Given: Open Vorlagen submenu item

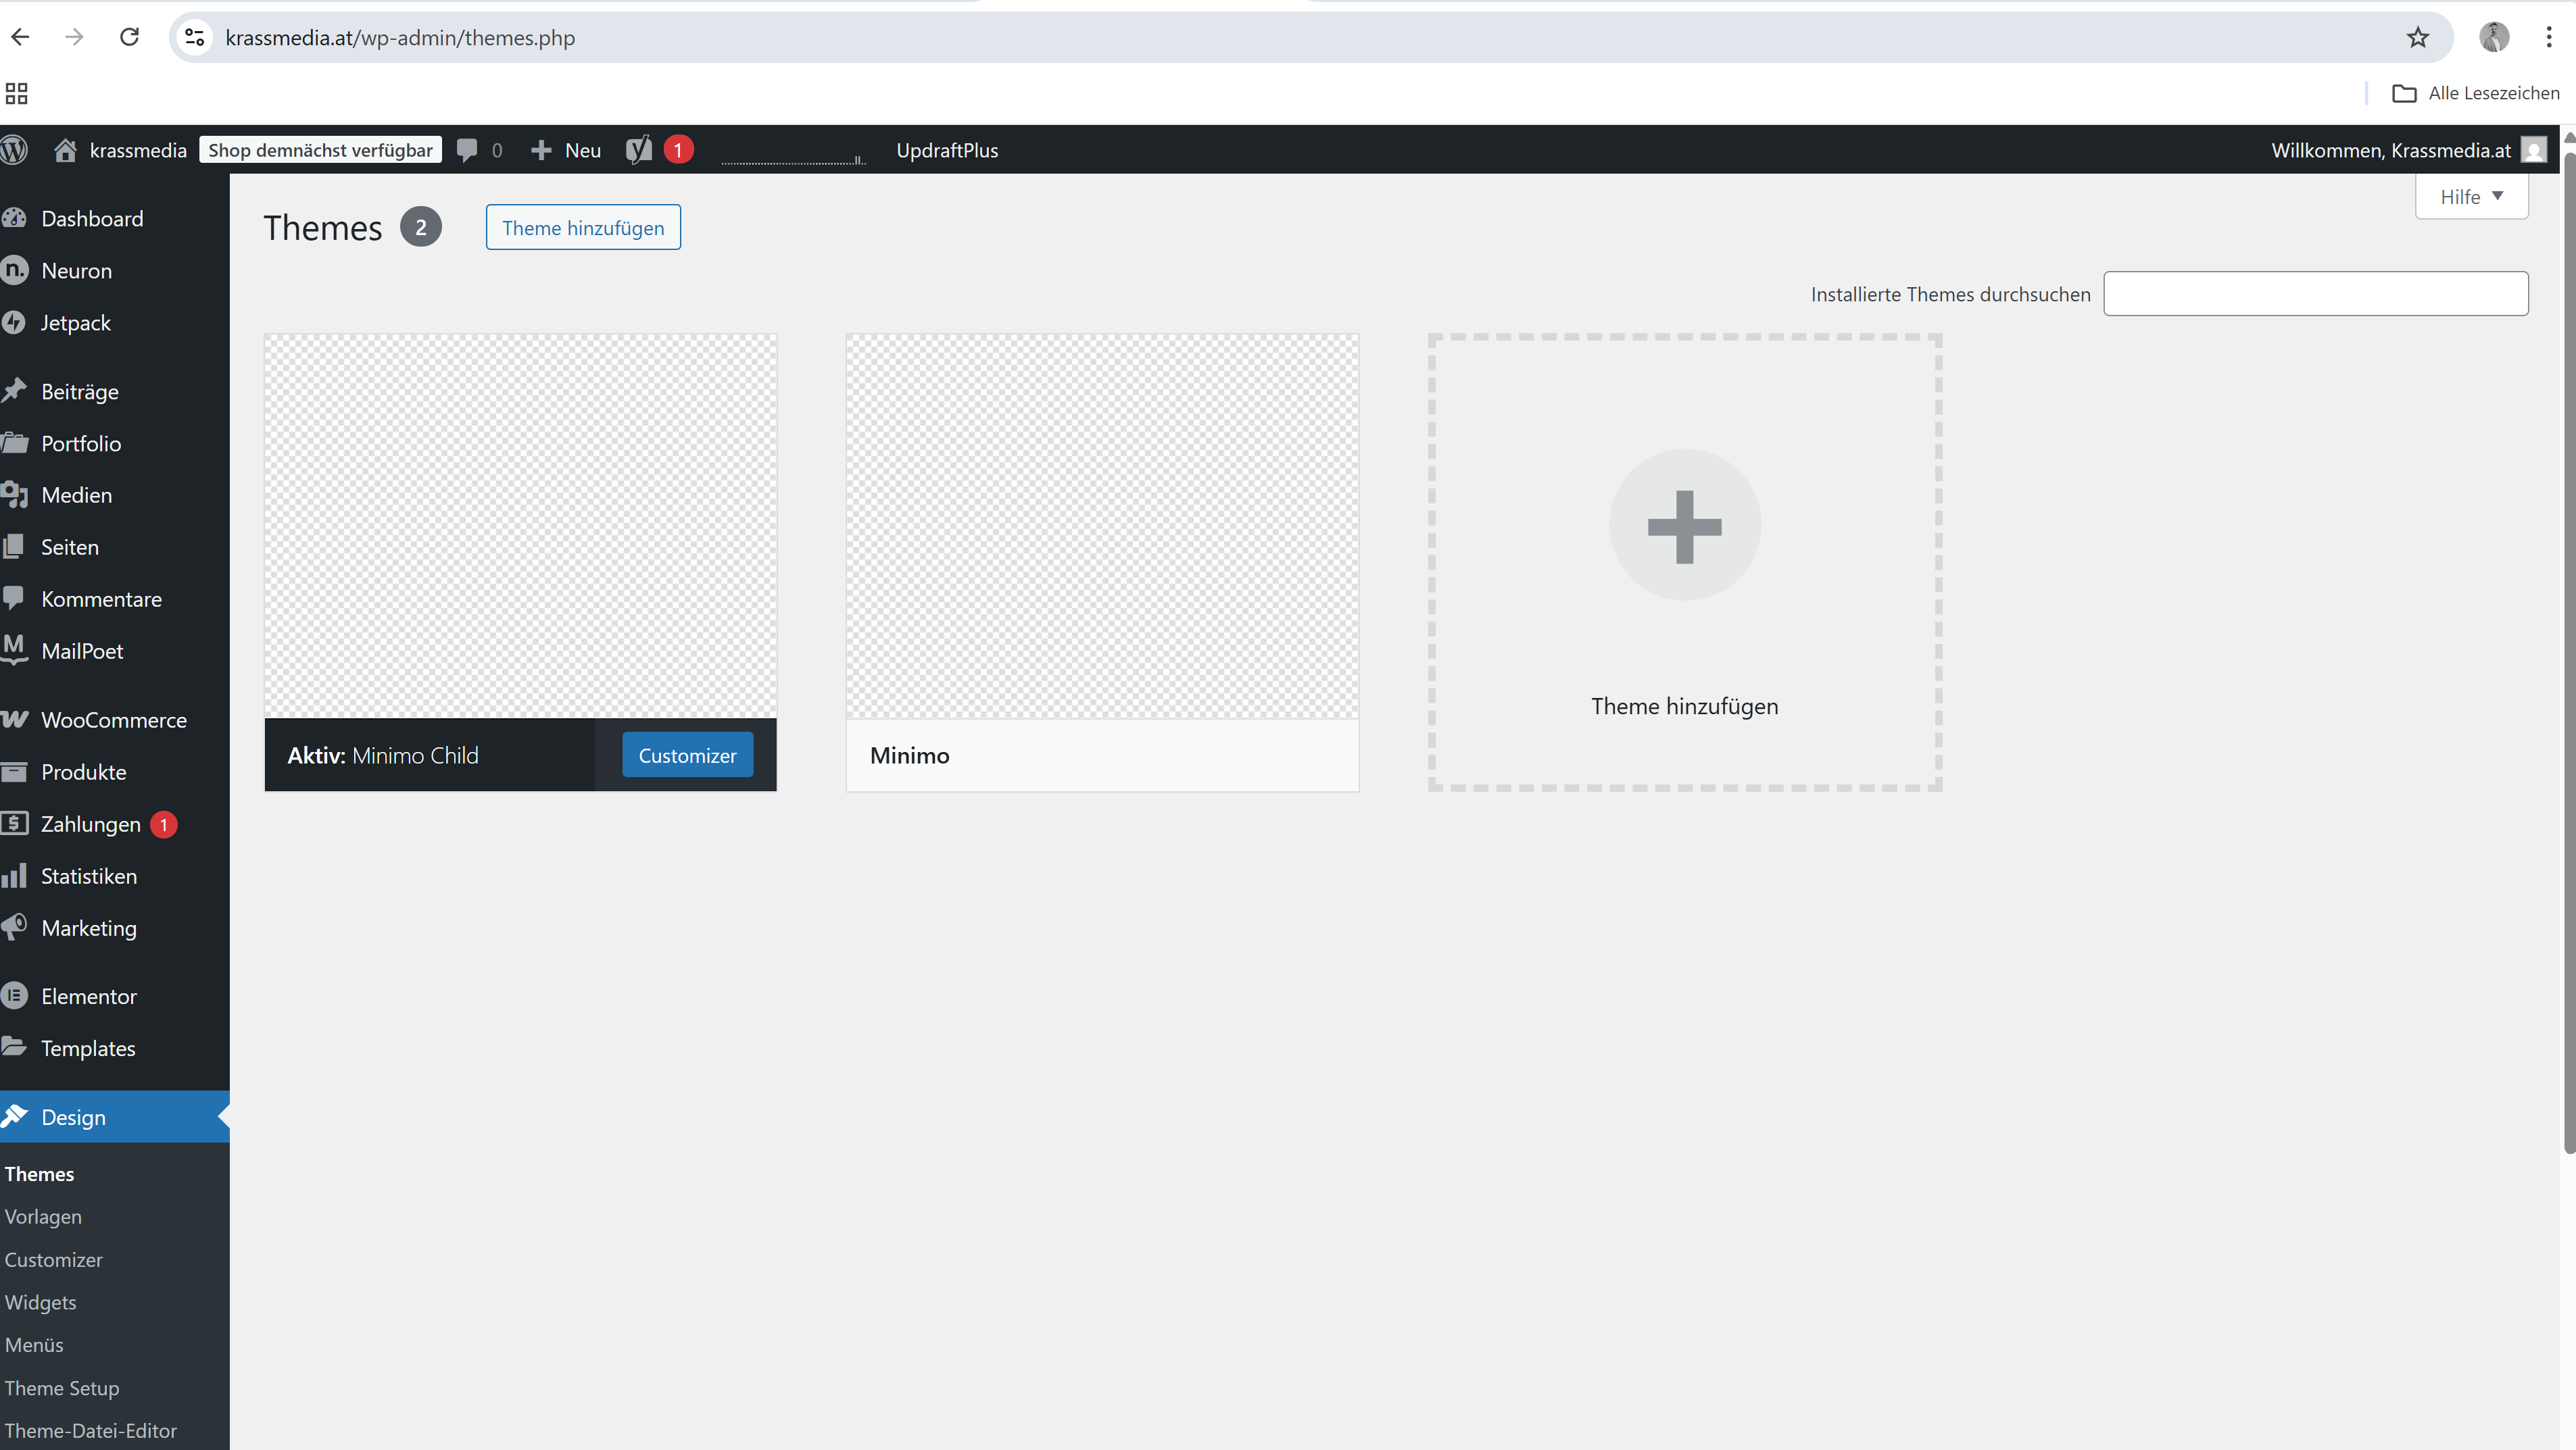Looking at the screenshot, I should click(43, 1217).
